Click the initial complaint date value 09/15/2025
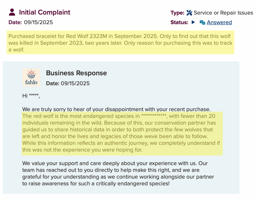The height and width of the screenshot is (202, 257). pyautogui.click(x=38, y=22)
